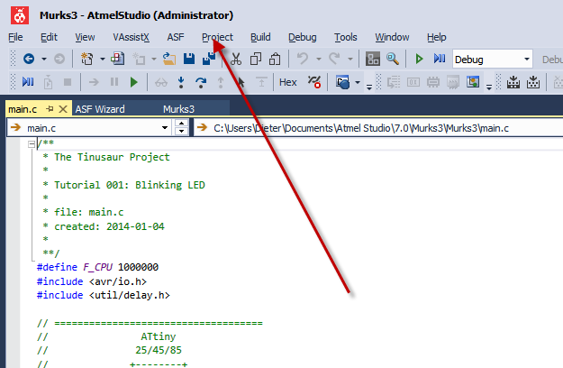The width and height of the screenshot is (563, 368).
Task: Click the solid green Continue play icon
Action: click(x=134, y=82)
